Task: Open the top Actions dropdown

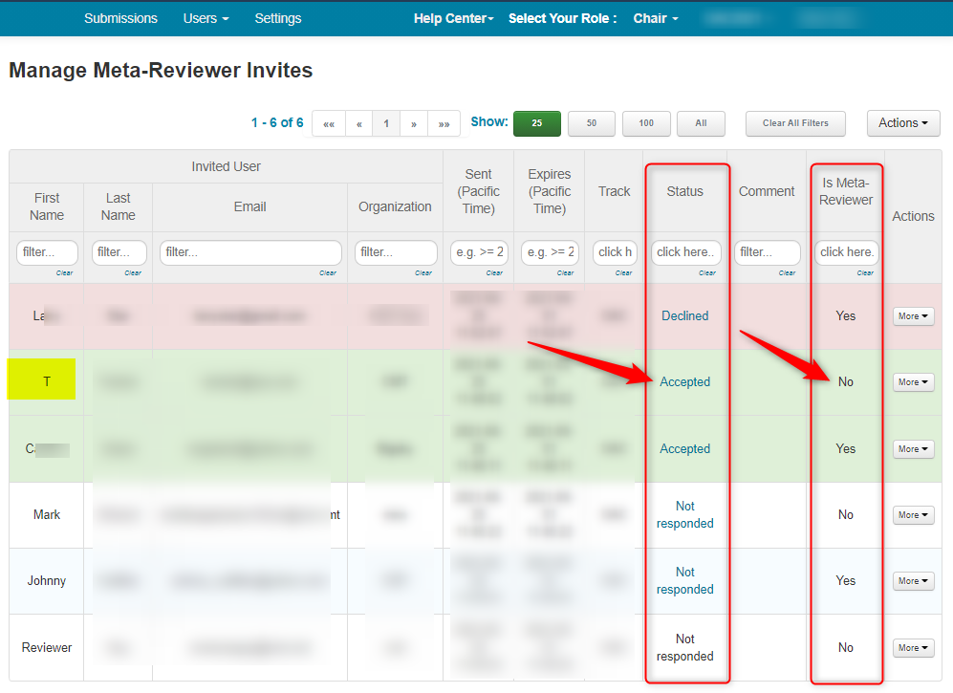Action: point(903,122)
